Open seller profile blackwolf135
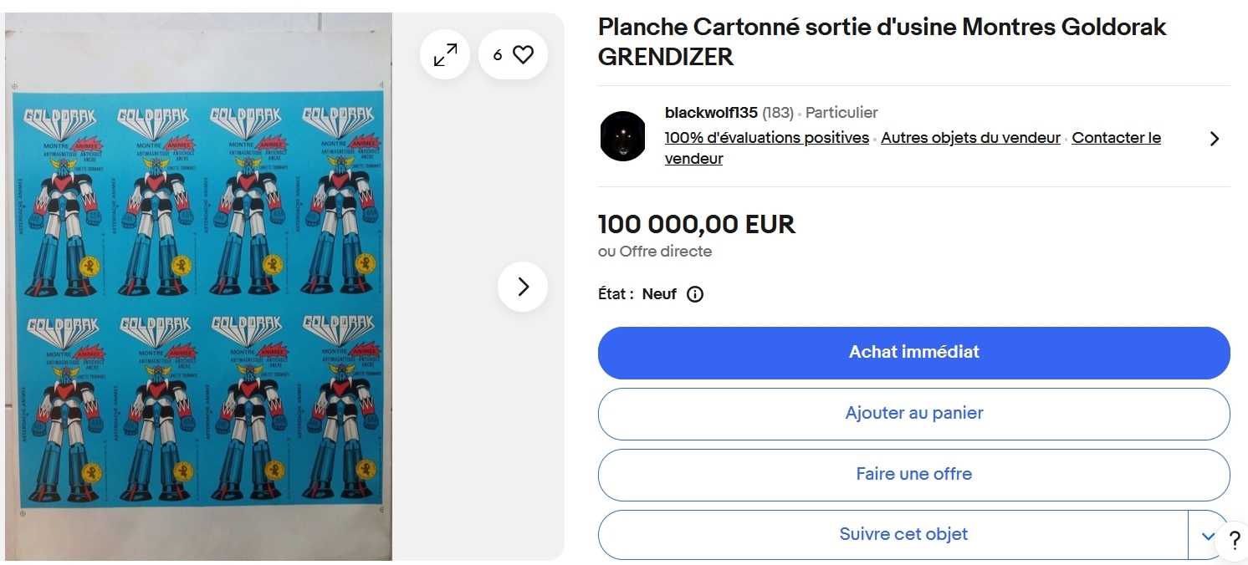The width and height of the screenshot is (1248, 565). tap(711, 113)
